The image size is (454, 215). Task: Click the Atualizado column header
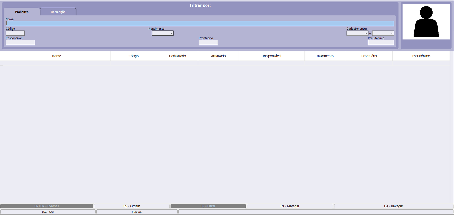pos(218,56)
